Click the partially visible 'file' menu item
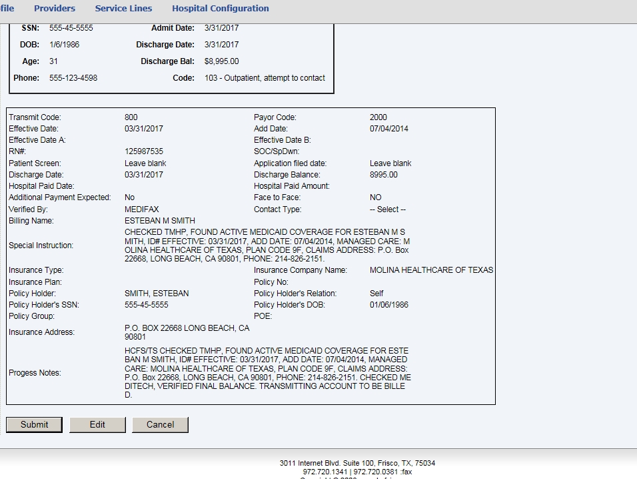 [x=7, y=9]
